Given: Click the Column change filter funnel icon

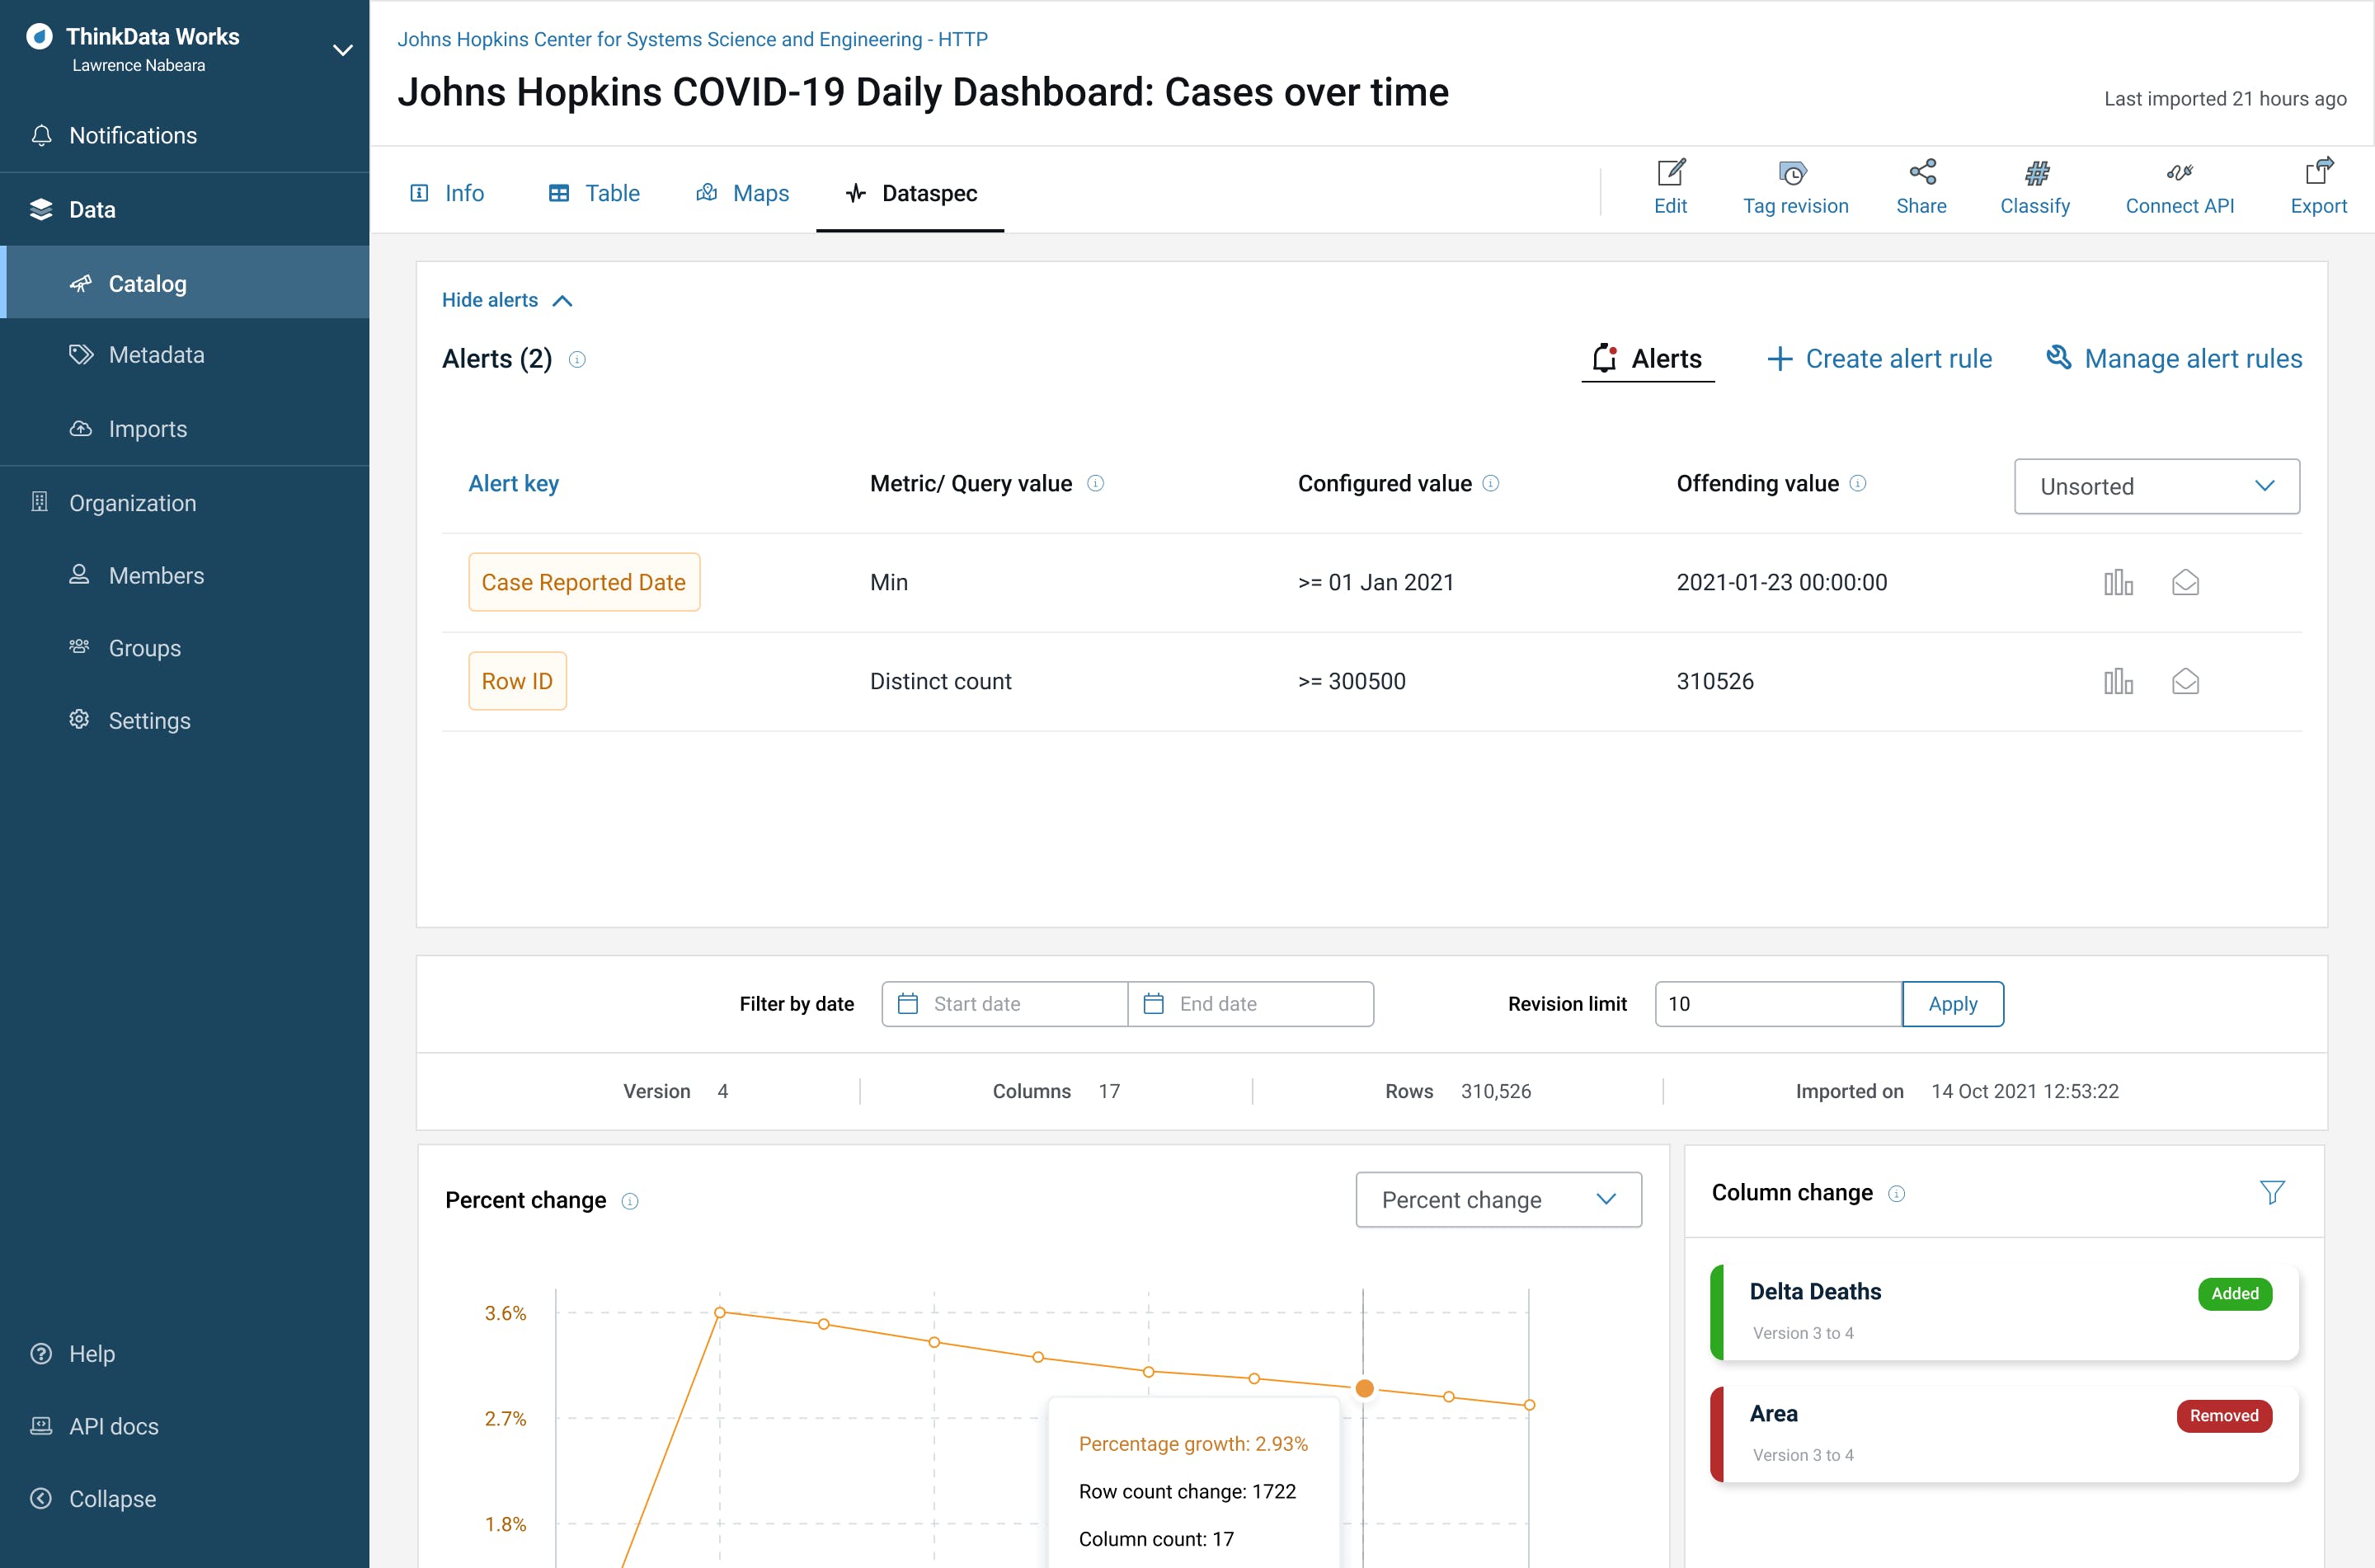Looking at the screenshot, I should [x=2271, y=1192].
